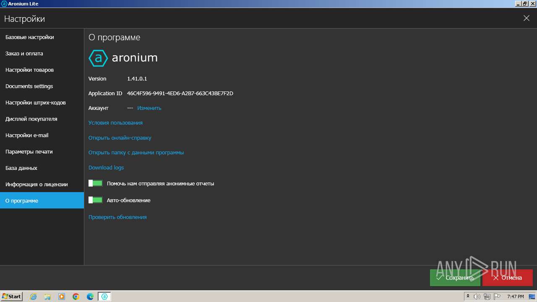Click the network tray icon
537x302 pixels.
(487, 297)
